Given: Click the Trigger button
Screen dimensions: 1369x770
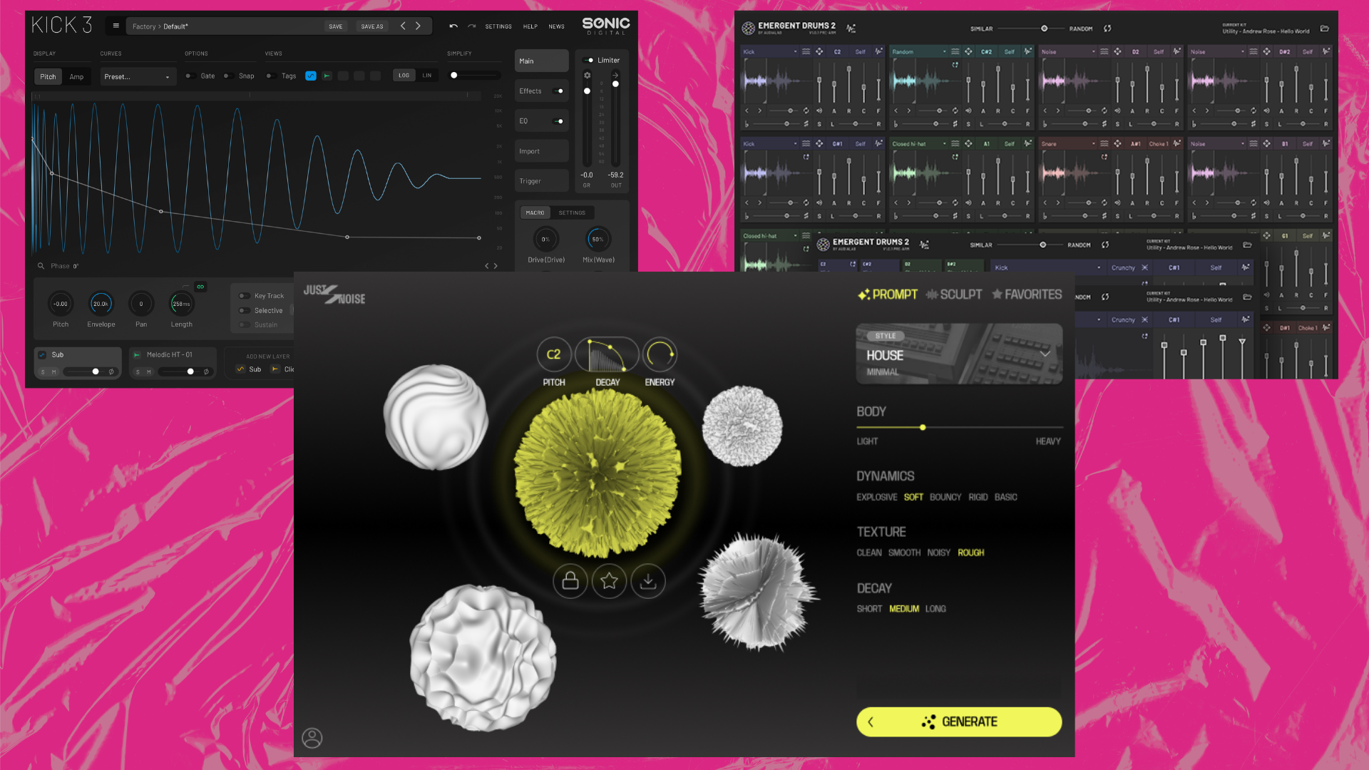Looking at the screenshot, I should (x=541, y=181).
